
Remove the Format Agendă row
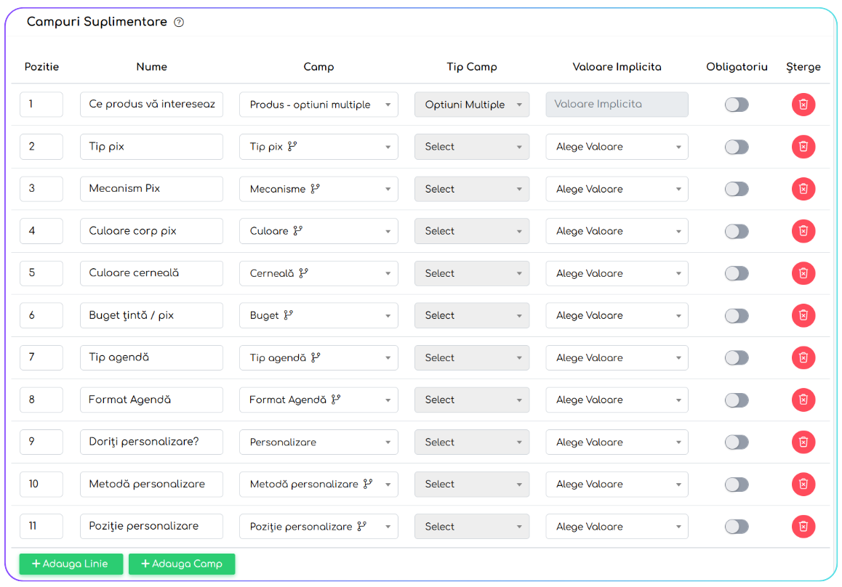pos(803,400)
